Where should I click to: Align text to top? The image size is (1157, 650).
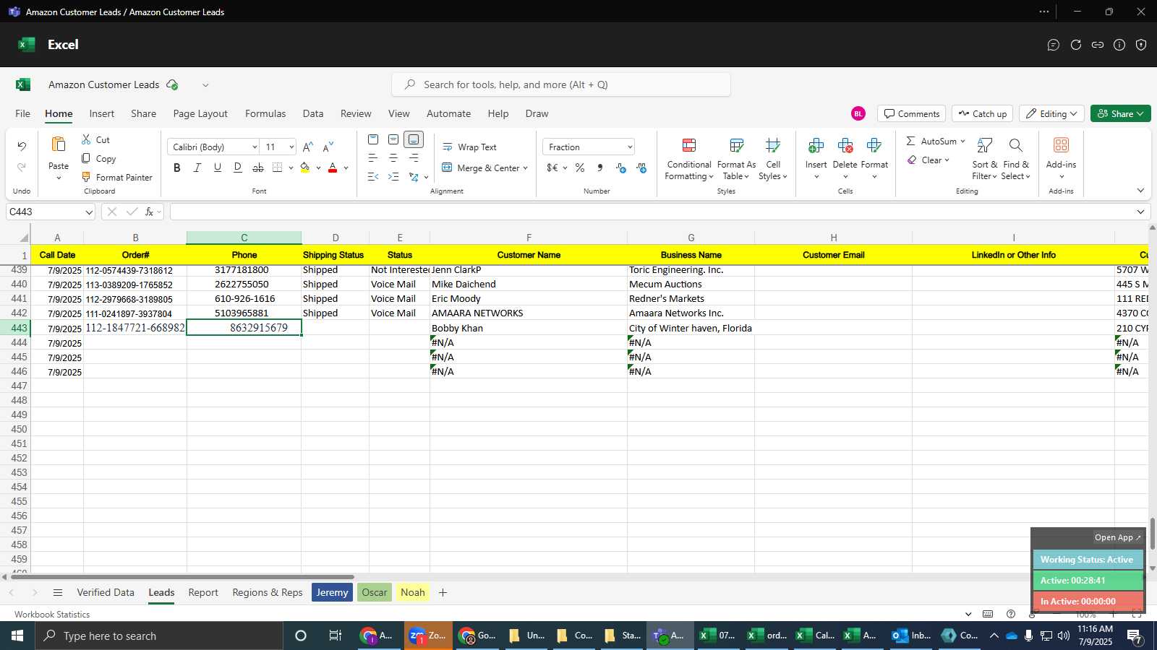373,139
